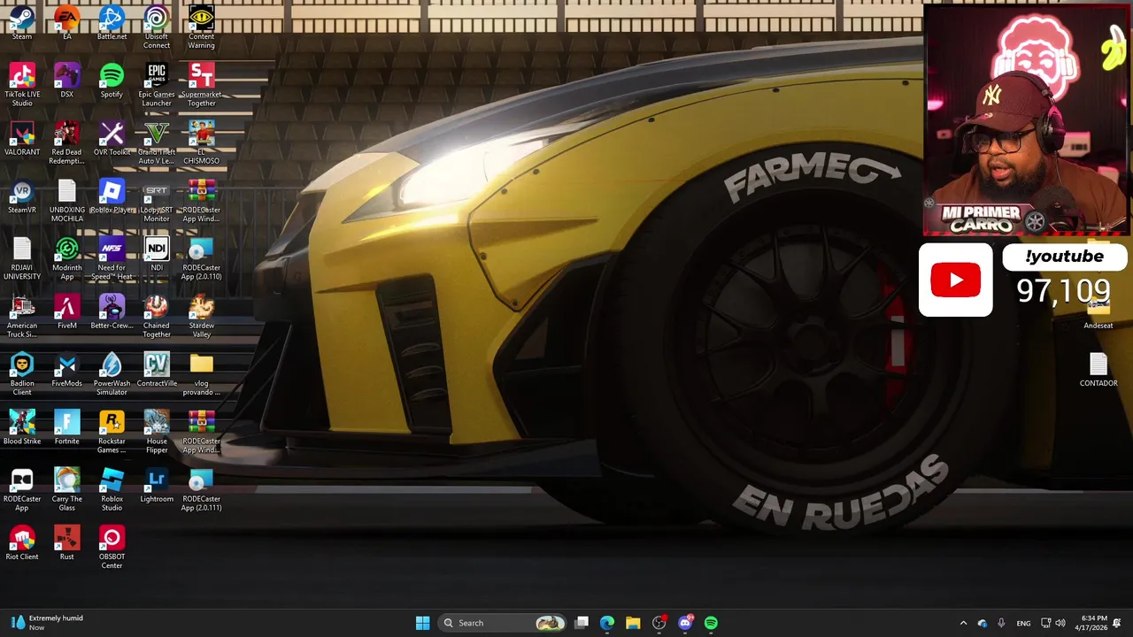The width and height of the screenshot is (1133, 637).
Task: Open the VALORANT shortcut
Action: click(x=22, y=138)
